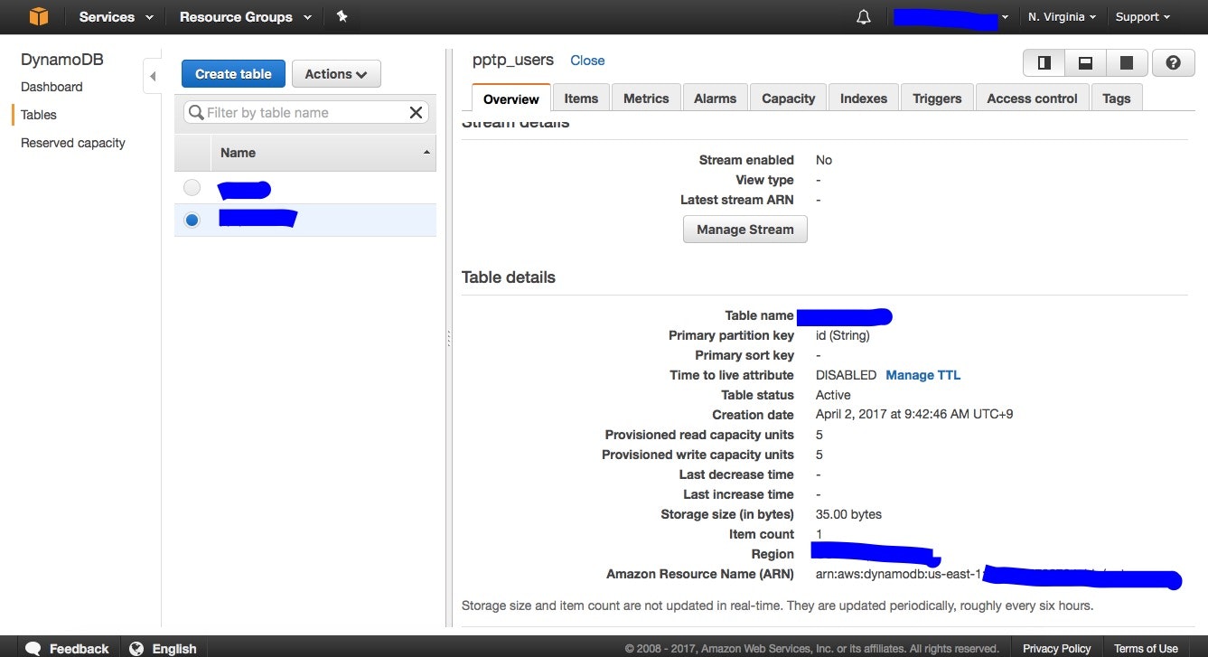This screenshot has height=657, width=1208.
Task: Open the Metrics tab
Action: (646, 99)
